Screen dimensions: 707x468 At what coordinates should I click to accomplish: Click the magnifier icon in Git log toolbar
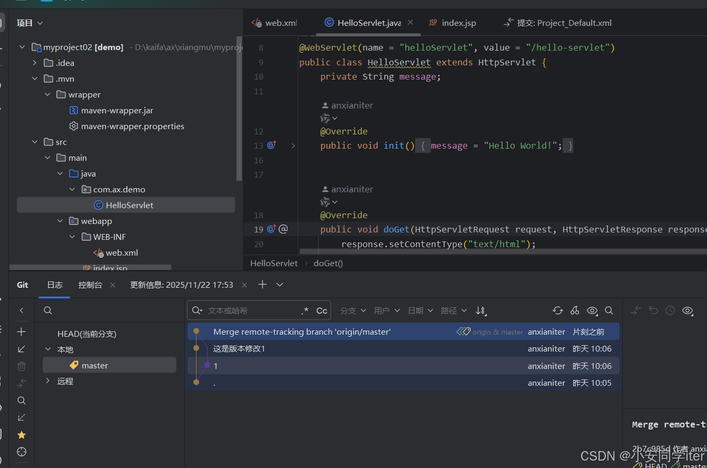pos(609,310)
